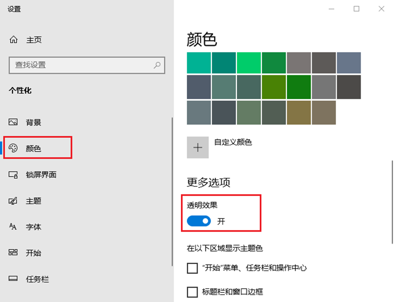Pick the dark navy-gray swatch starting second row
394x302 pixels.
[x=199, y=87]
